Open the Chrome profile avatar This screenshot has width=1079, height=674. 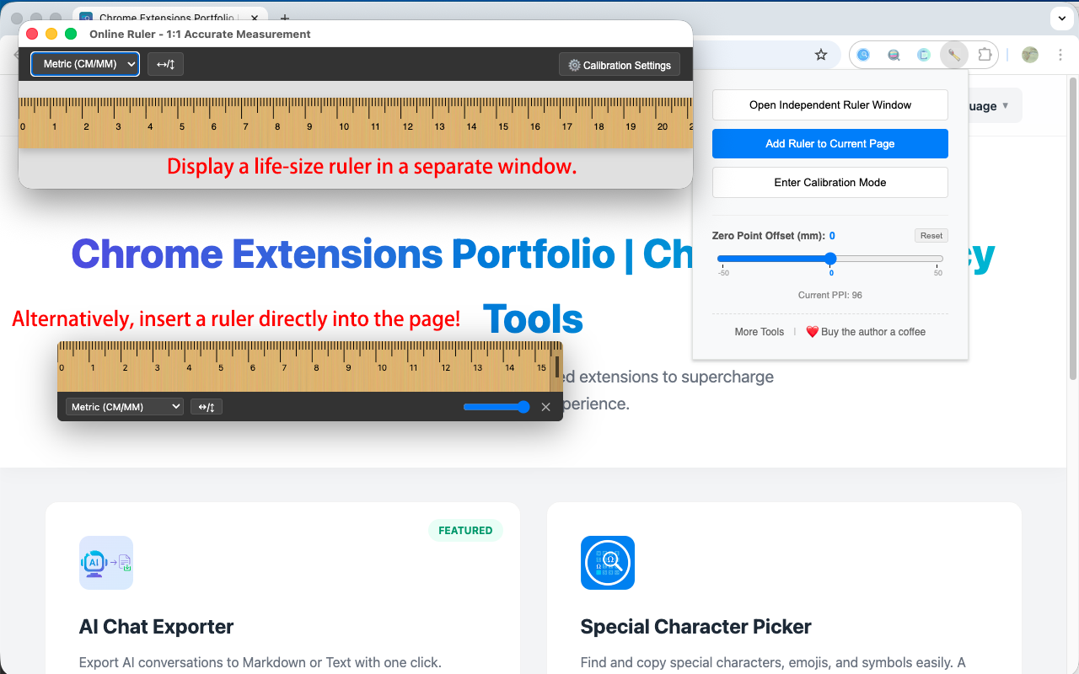point(1029,55)
